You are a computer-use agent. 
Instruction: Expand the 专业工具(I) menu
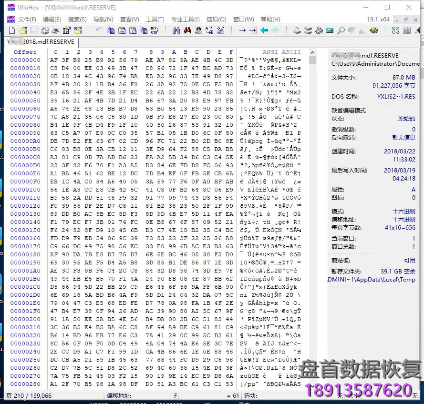(186, 20)
